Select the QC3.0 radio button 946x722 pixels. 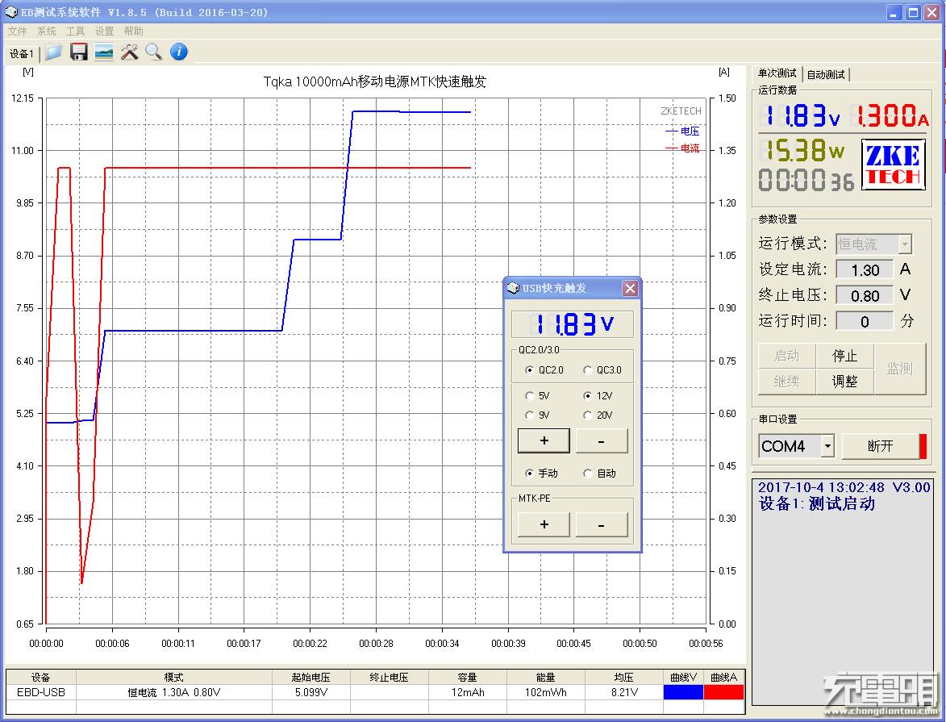587,370
